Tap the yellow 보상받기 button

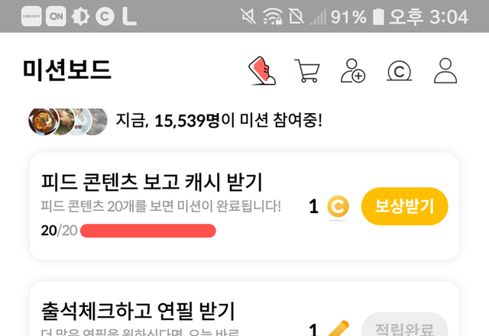tap(404, 206)
